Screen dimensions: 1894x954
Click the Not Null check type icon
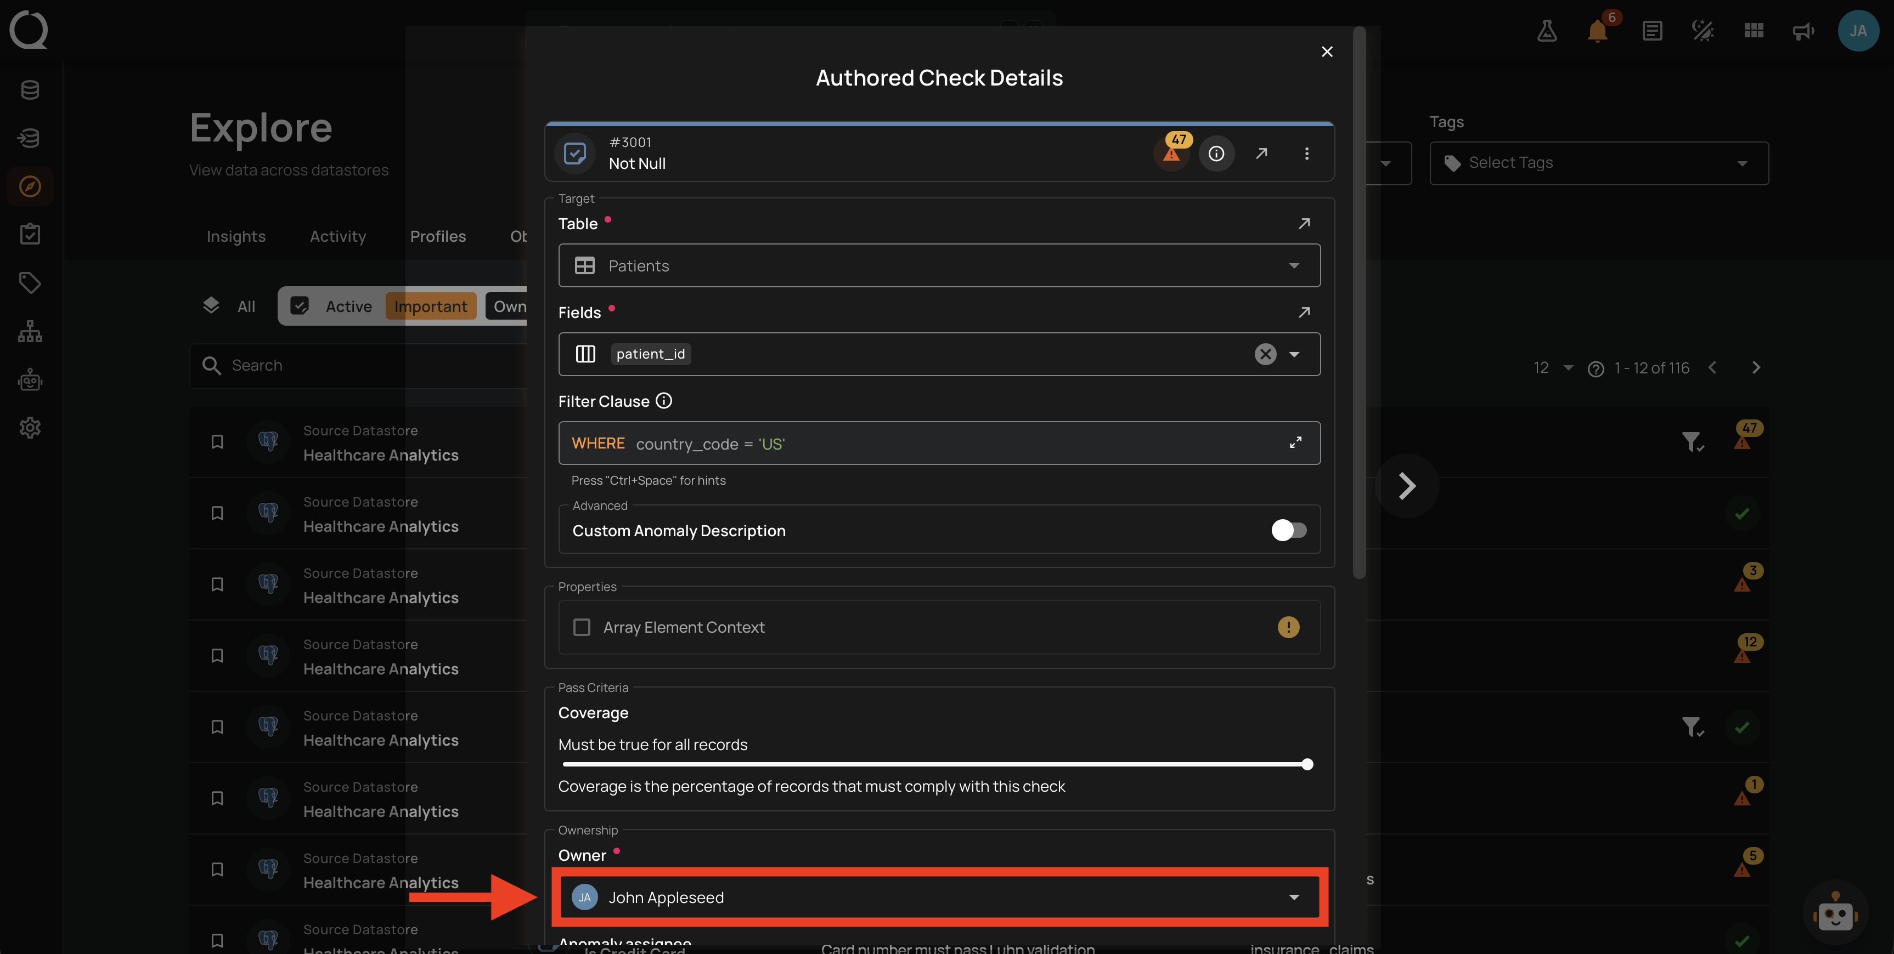575,153
